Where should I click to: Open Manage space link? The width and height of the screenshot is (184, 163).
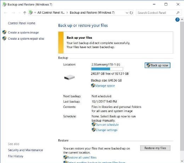point(105,86)
